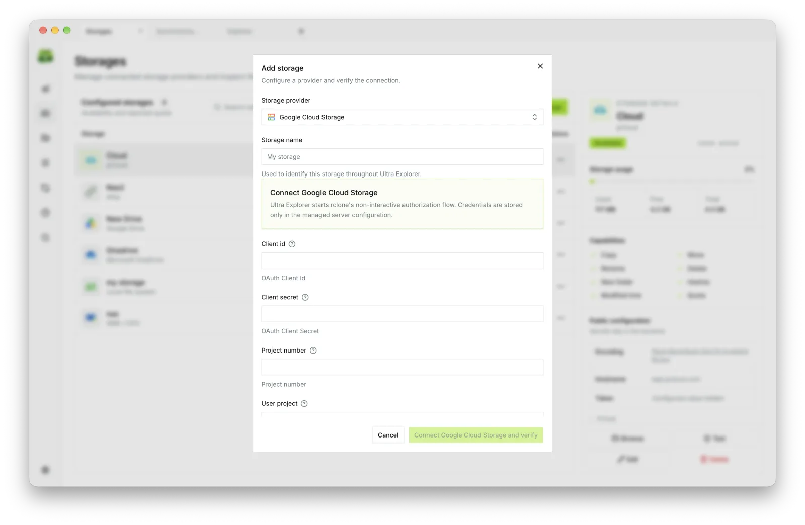
Task: Click into the Client secret field
Action: (402, 314)
